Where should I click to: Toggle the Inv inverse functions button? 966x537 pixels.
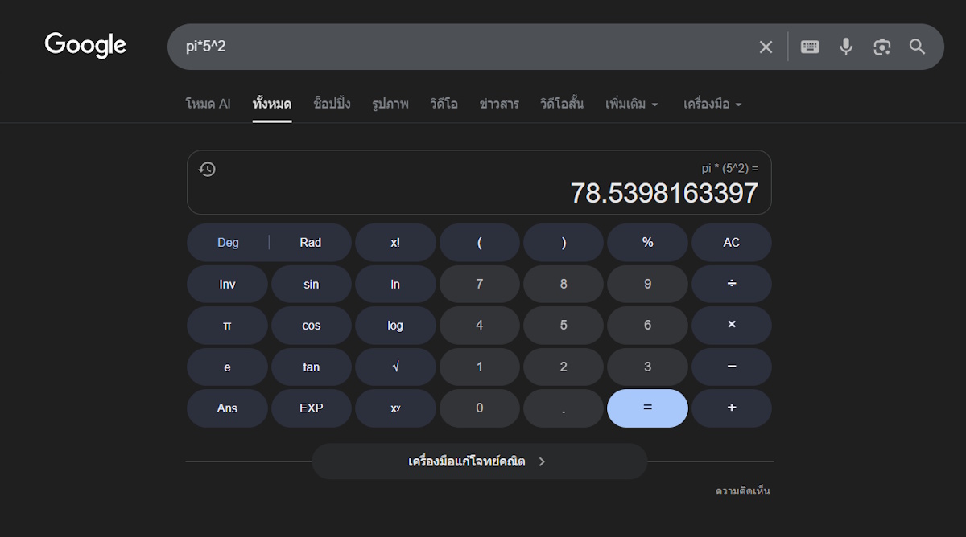click(227, 285)
